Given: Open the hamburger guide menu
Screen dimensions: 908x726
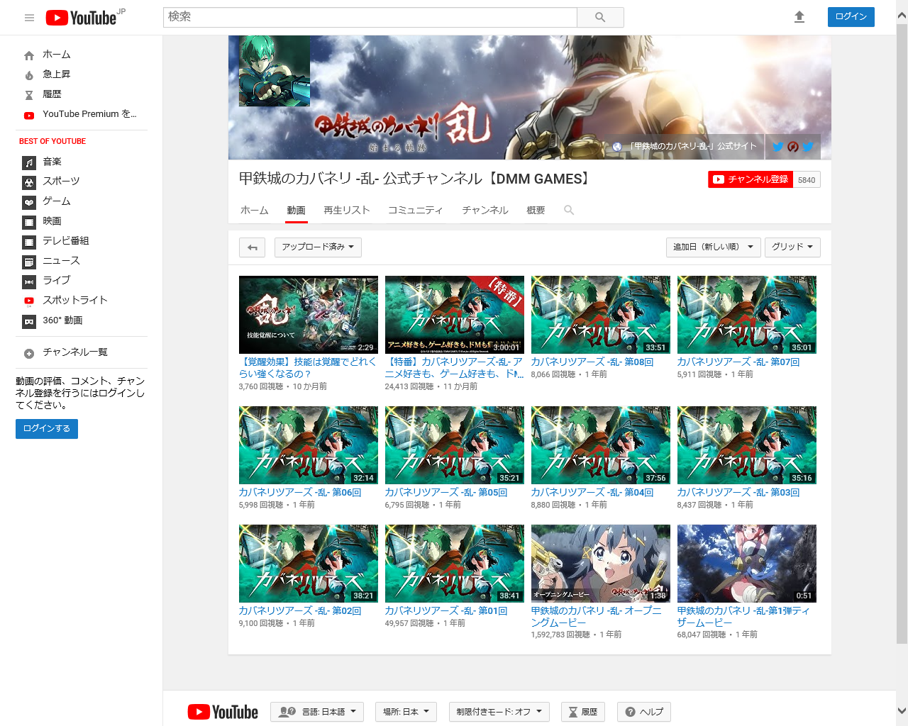Looking at the screenshot, I should pyautogui.click(x=29, y=18).
